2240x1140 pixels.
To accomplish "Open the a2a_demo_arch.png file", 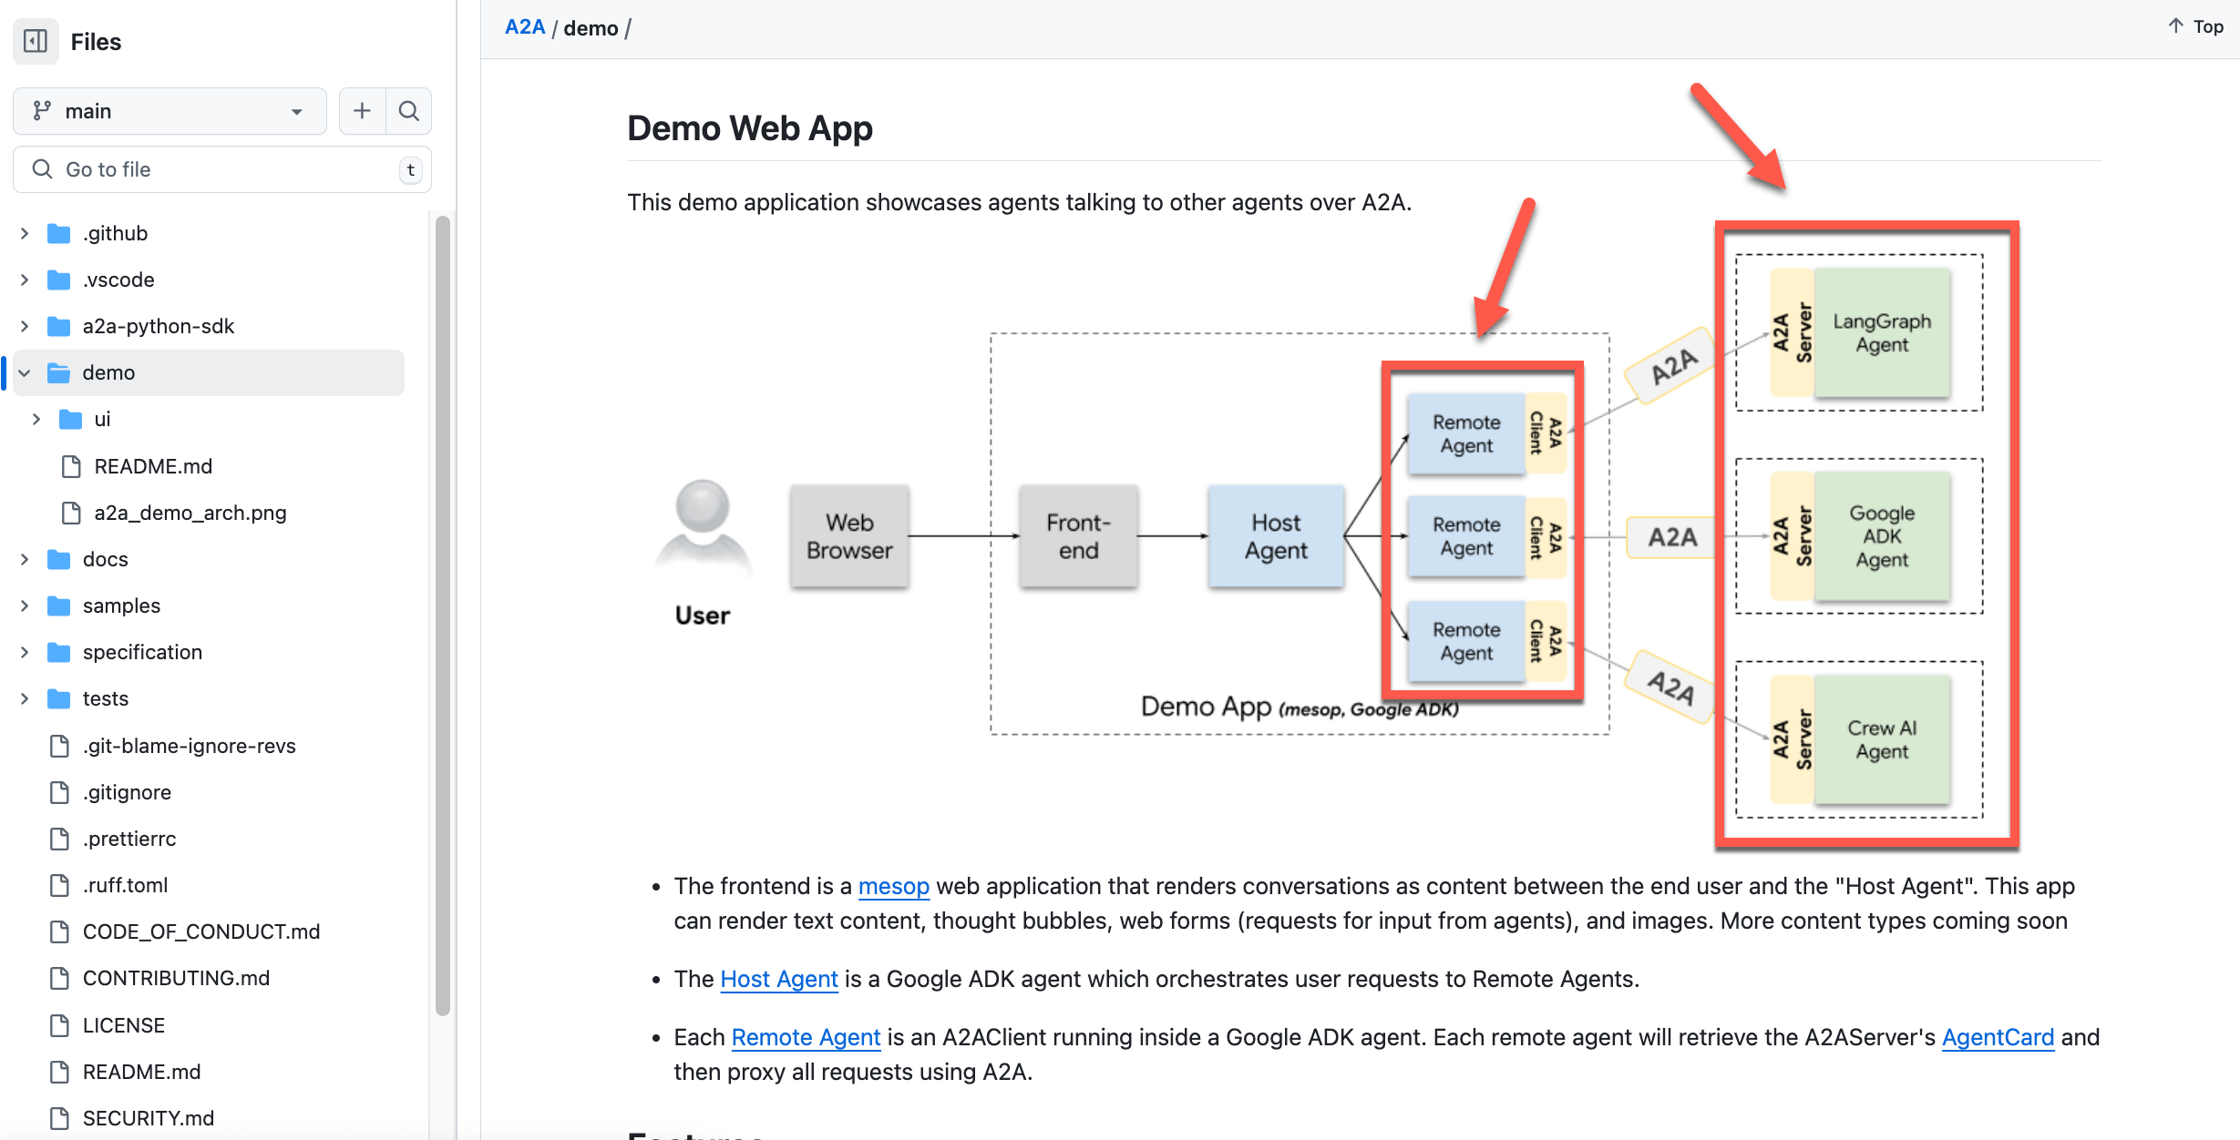I will point(190,513).
